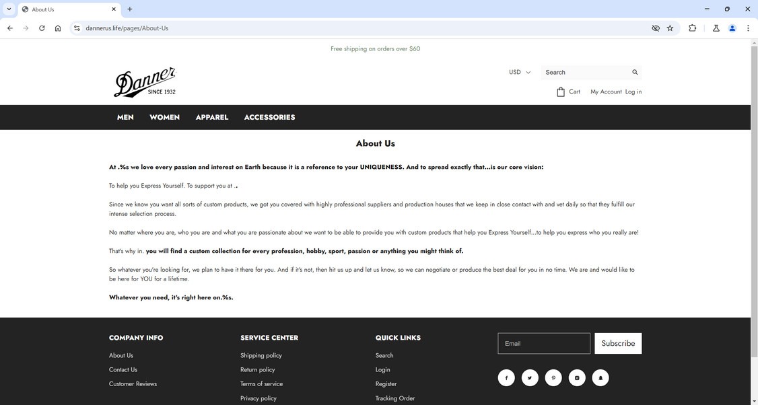758x405 pixels.
Task: Open the Twitter social icon in footer
Action: (530, 378)
